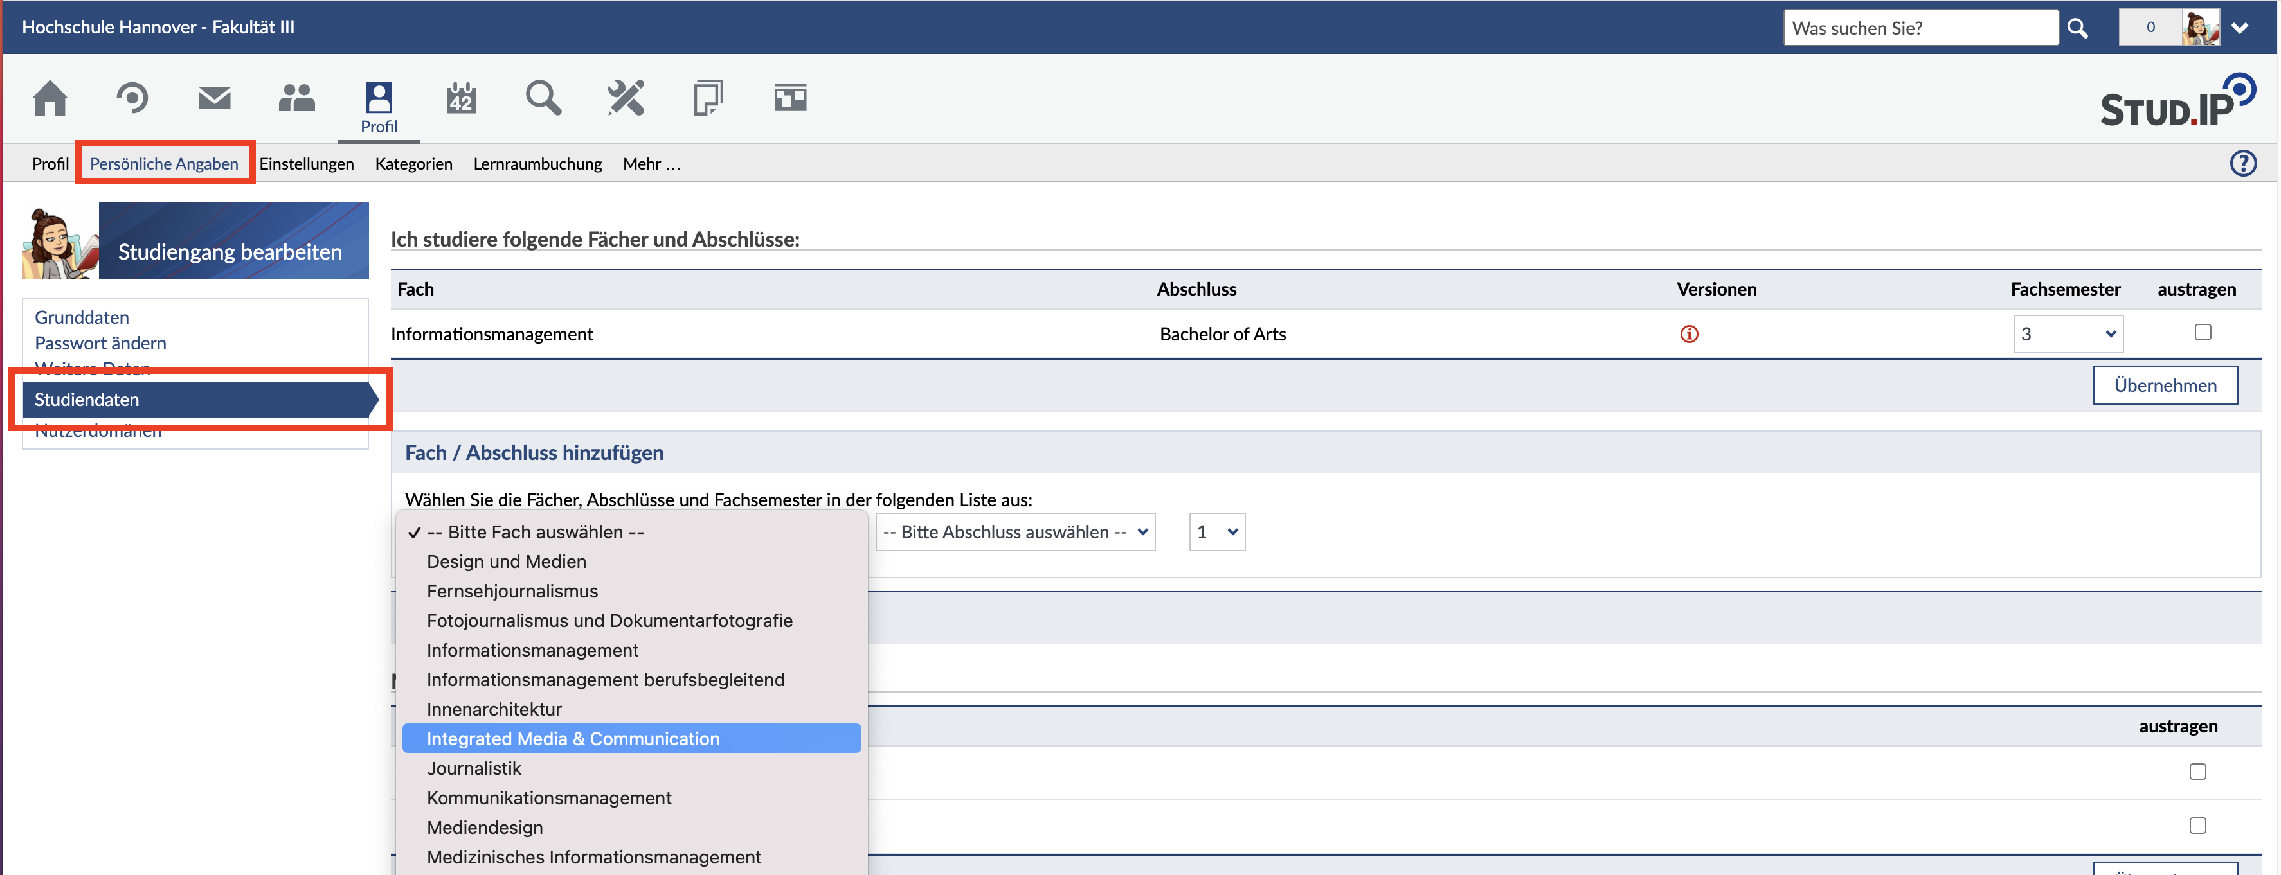Check austragen box for Informationsmanagement
The image size is (2281, 875).
pyautogui.click(x=2202, y=333)
